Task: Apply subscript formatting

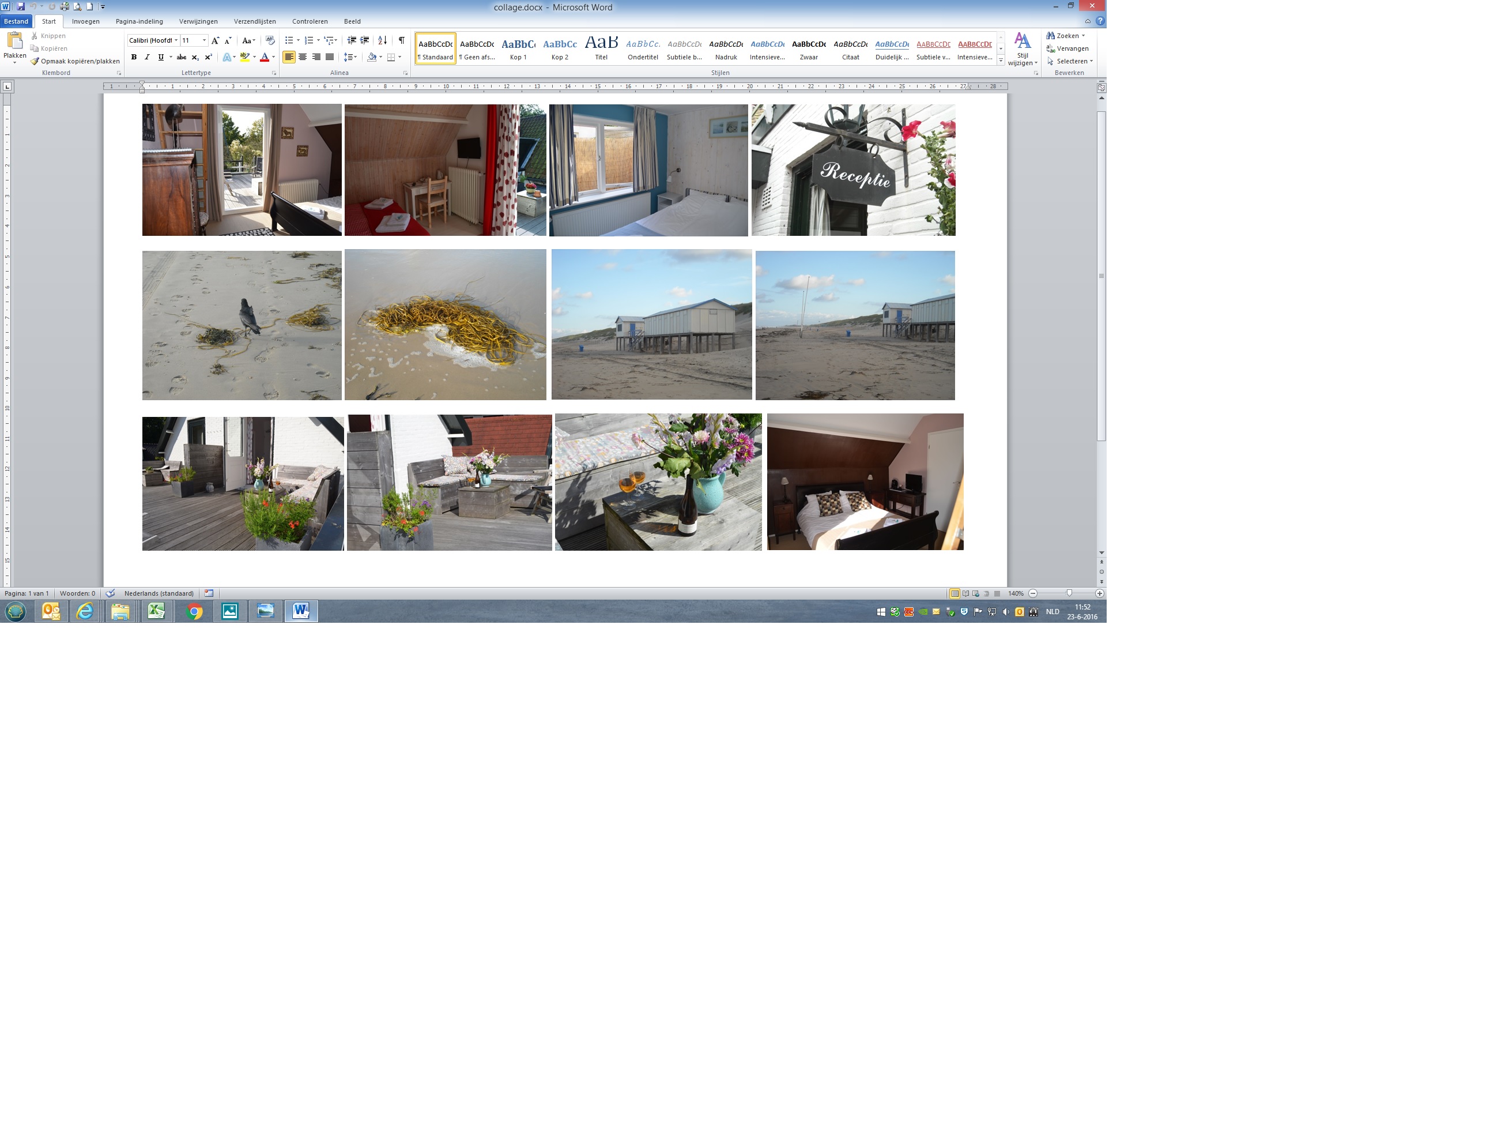Action: (x=194, y=58)
